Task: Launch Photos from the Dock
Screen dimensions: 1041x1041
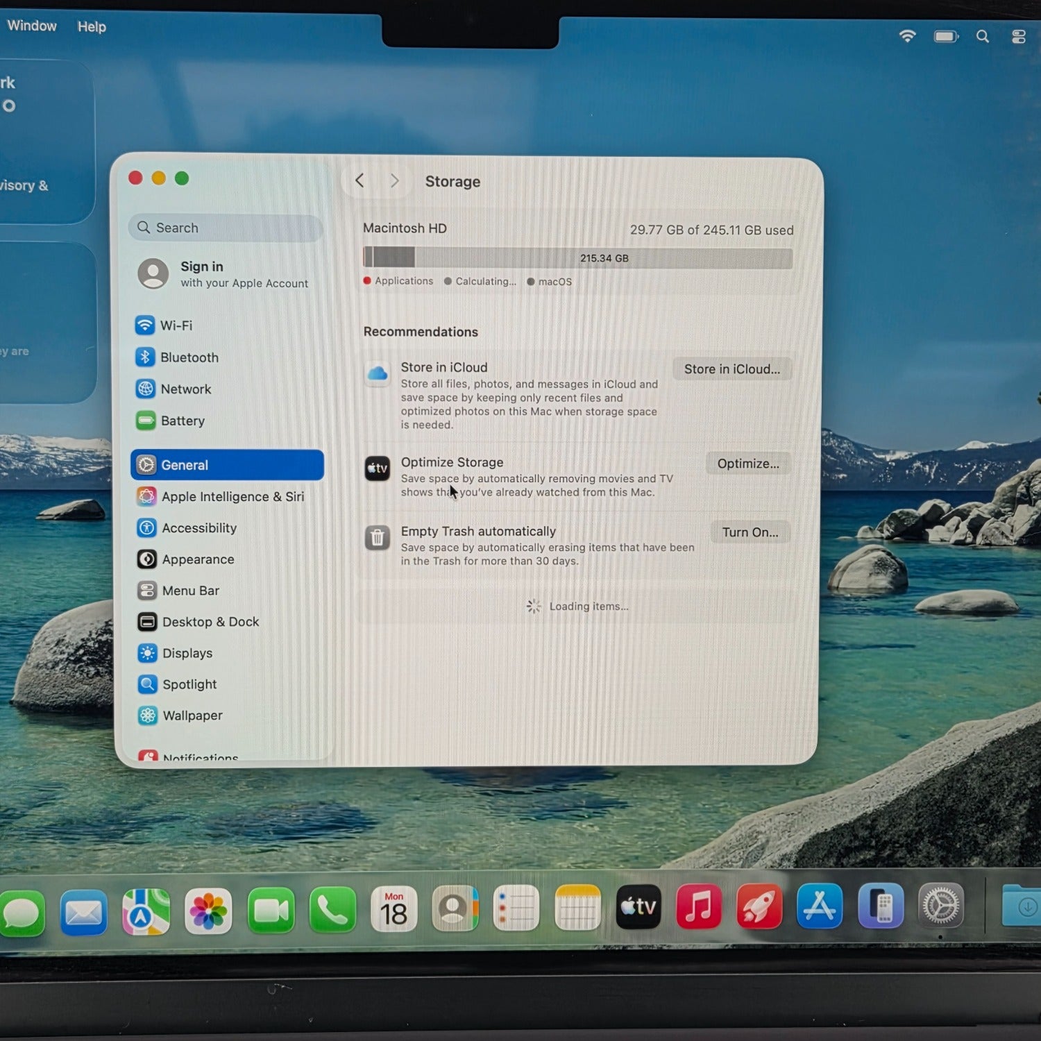Action: click(x=208, y=911)
